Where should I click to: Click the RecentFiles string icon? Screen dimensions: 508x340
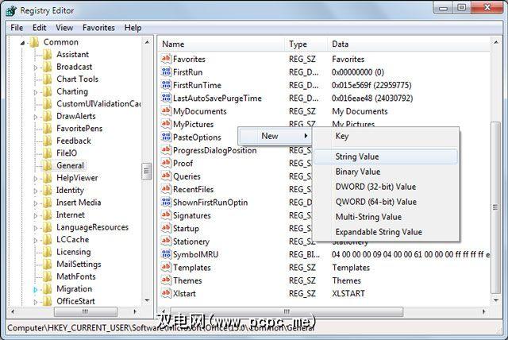(166, 189)
